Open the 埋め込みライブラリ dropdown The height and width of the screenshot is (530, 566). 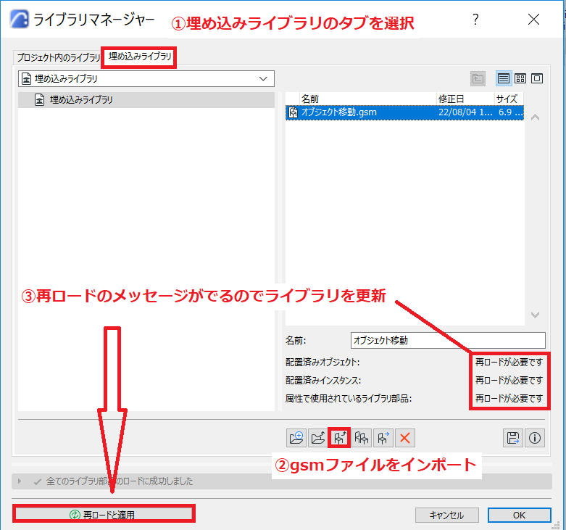146,79
